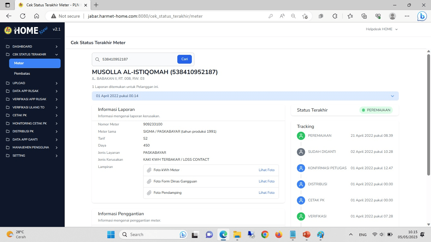Open the Bing sidebar icon
431x242 pixels.
(x=422, y=16)
